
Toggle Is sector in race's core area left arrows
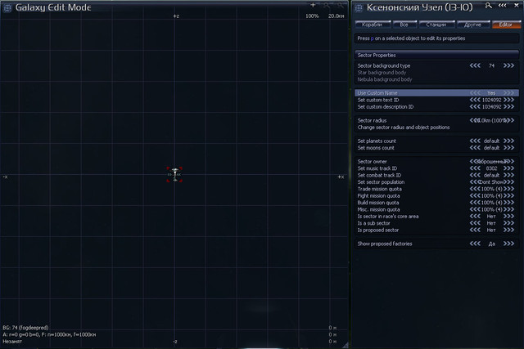(475, 217)
